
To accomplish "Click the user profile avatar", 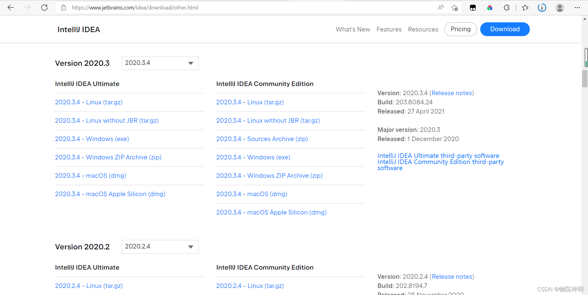I will [x=560, y=8].
